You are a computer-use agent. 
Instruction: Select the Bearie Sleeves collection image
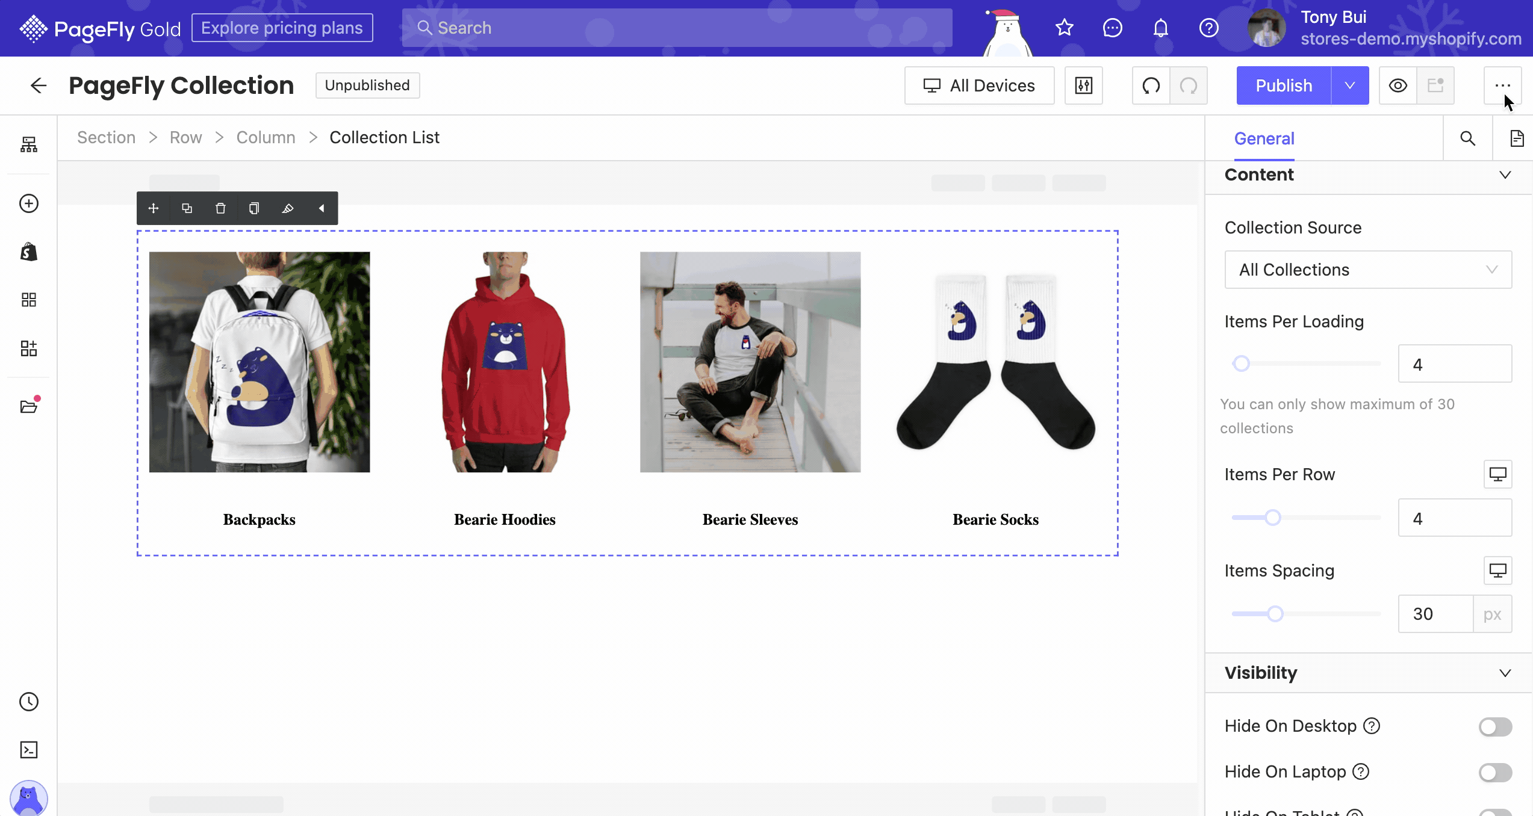(x=750, y=362)
